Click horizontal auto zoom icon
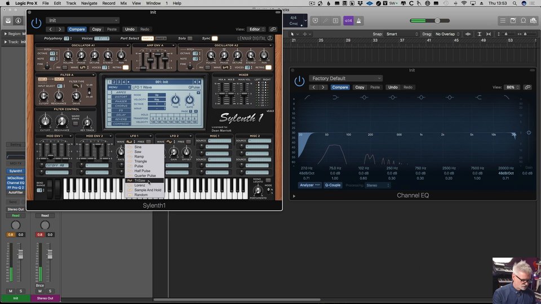Viewport: 541px width, 304px height. 489,34
